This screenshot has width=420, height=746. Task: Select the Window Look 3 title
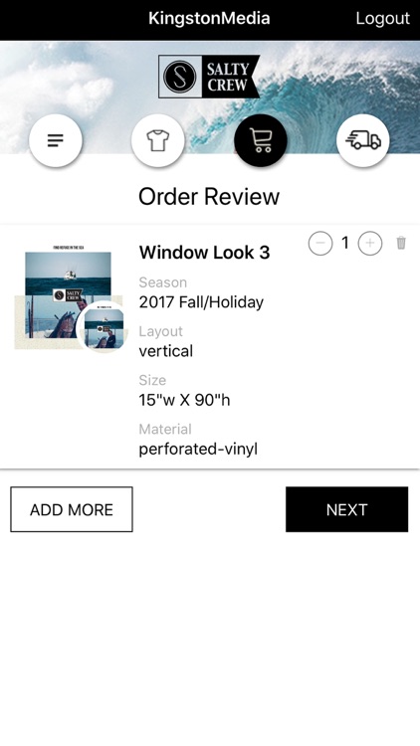pos(204,253)
